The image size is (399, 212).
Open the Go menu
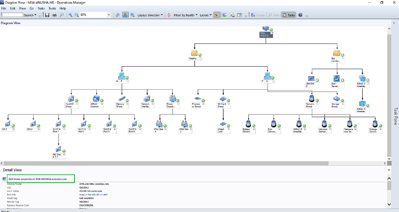[x=31, y=8]
